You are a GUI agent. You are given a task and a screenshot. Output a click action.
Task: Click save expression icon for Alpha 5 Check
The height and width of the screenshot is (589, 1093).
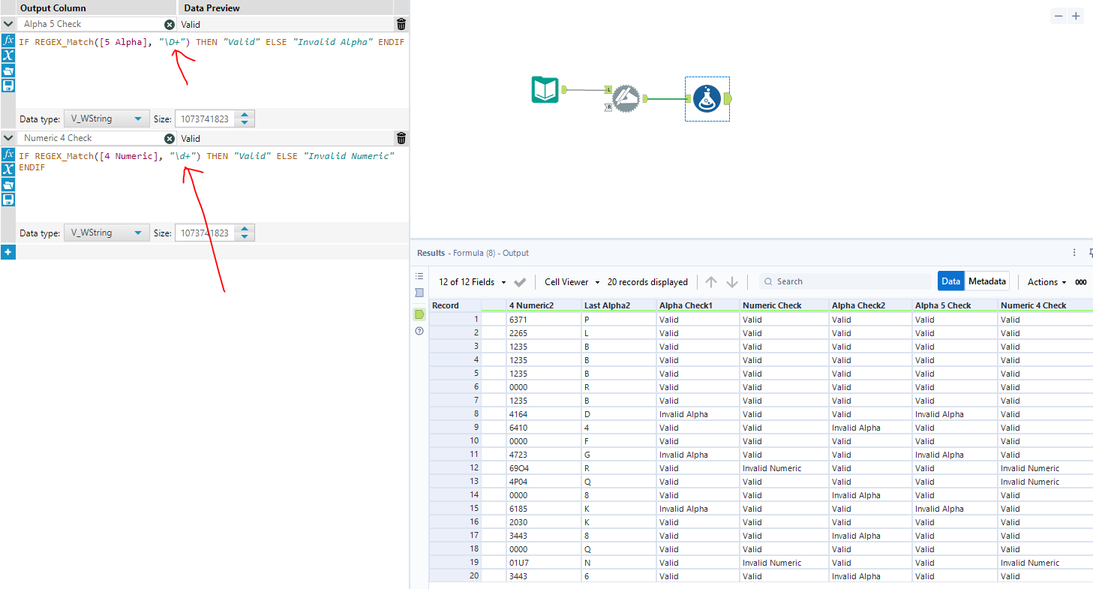point(8,86)
